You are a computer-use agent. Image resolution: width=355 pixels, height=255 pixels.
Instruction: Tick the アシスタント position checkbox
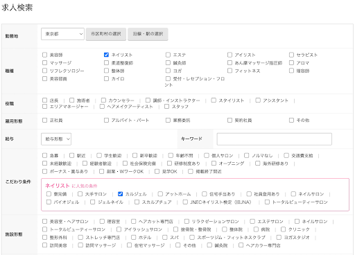pos(258,100)
